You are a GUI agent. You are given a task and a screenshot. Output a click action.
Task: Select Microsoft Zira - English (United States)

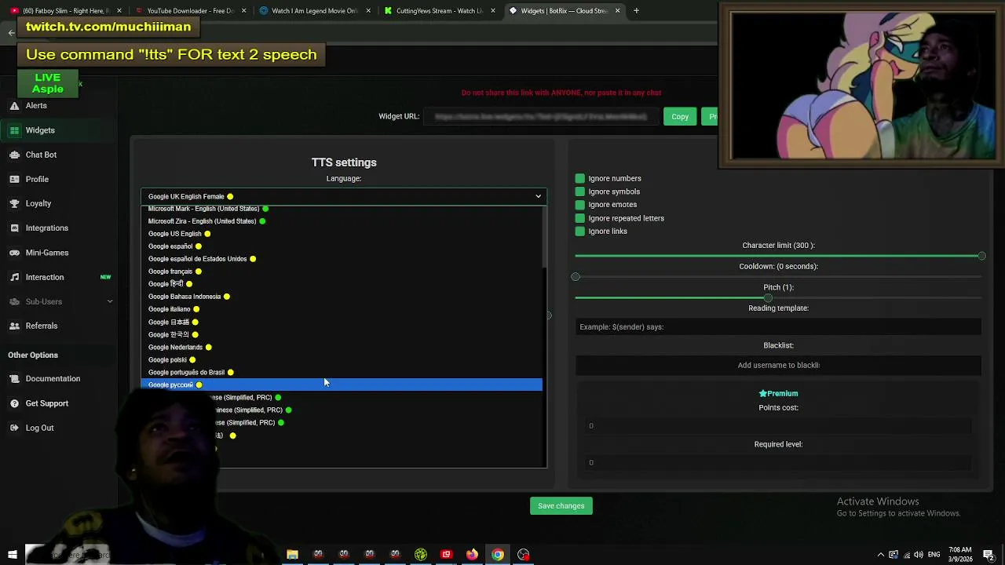[342, 221]
